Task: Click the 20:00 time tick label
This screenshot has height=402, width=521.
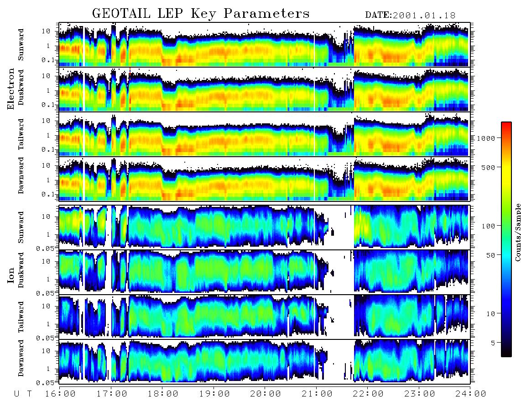Action: click(266, 394)
